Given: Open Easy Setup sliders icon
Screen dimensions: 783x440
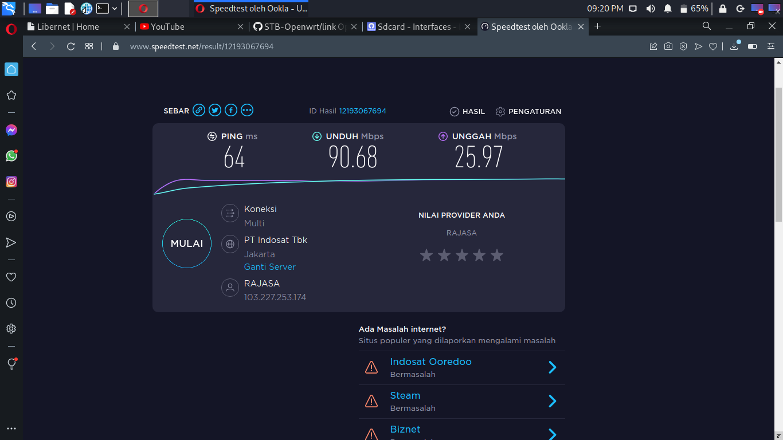Looking at the screenshot, I should 772,46.
